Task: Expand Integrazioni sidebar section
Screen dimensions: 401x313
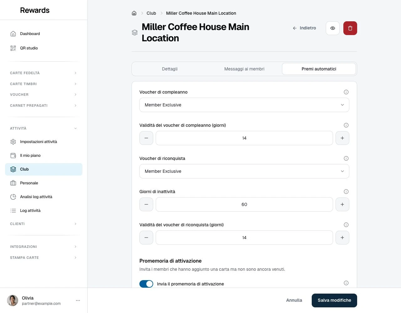Action: coord(44,247)
